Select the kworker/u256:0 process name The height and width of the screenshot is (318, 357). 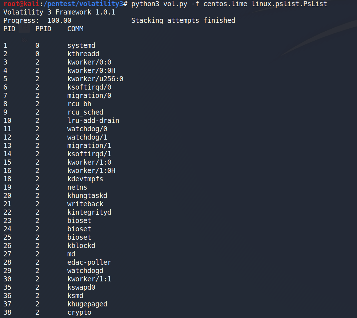click(95, 79)
